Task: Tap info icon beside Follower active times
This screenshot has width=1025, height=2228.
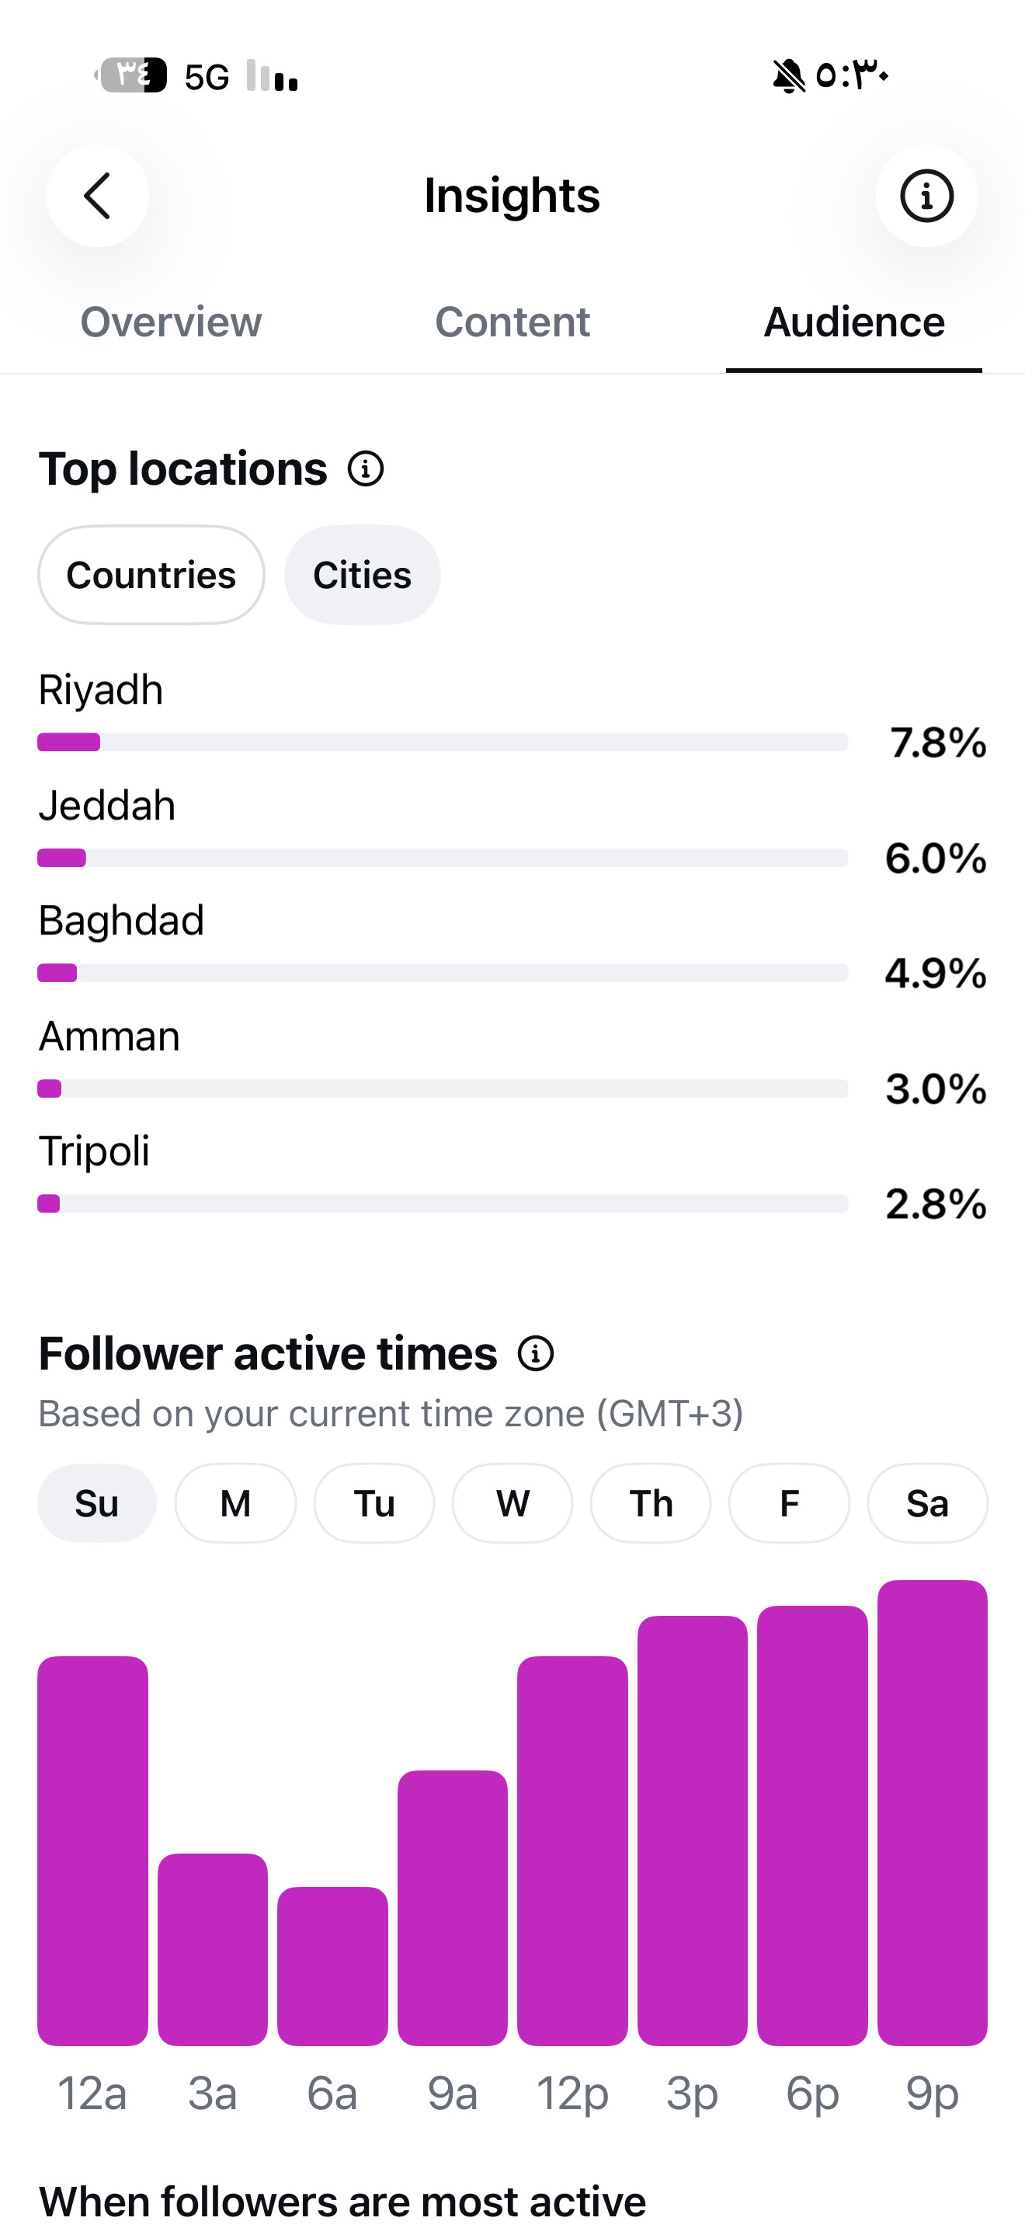Action: coord(536,1353)
